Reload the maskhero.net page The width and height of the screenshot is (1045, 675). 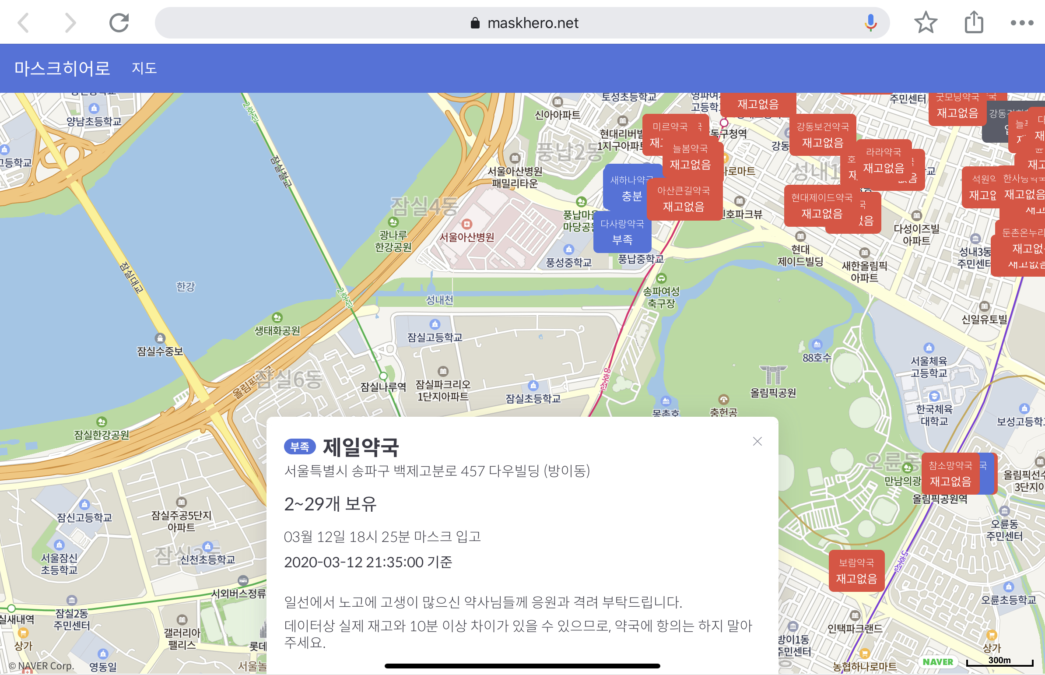click(119, 23)
